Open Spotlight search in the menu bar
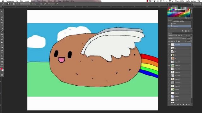202x113 pixels. 199,1
